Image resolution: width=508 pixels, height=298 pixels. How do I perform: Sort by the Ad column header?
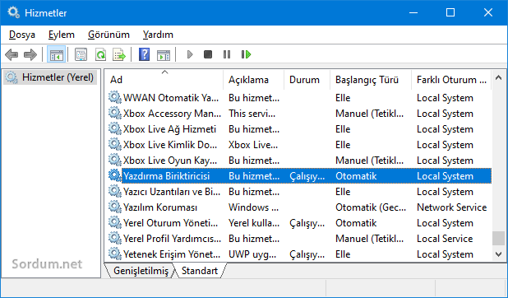coord(164,80)
